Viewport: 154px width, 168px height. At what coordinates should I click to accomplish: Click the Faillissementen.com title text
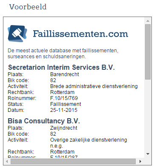click(x=80, y=34)
